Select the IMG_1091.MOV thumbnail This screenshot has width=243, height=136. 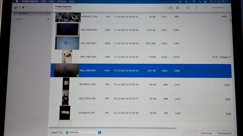coord(67,43)
